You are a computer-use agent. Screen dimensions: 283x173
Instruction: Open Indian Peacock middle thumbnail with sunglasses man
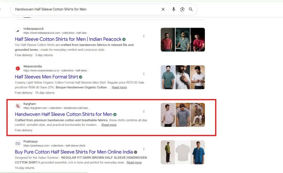click(183, 40)
